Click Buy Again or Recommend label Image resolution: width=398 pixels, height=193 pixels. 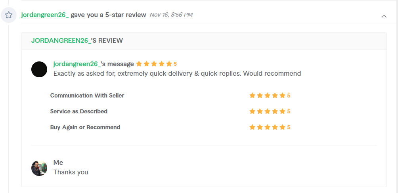click(x=85, y=127)
